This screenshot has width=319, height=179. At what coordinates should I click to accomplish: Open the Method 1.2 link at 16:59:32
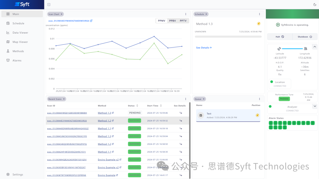105,121
